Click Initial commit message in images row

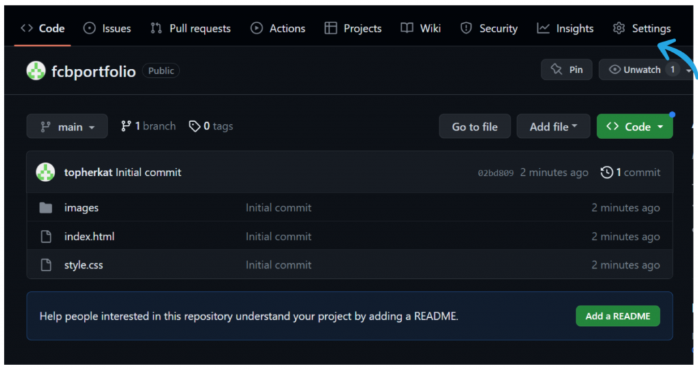click(x=279, y=207)
